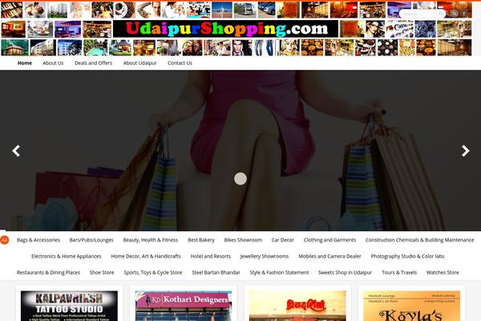This screenshot has width=481, height=321.
Task: Click the magnifier icon in the search box
Action: pos(440,13)
